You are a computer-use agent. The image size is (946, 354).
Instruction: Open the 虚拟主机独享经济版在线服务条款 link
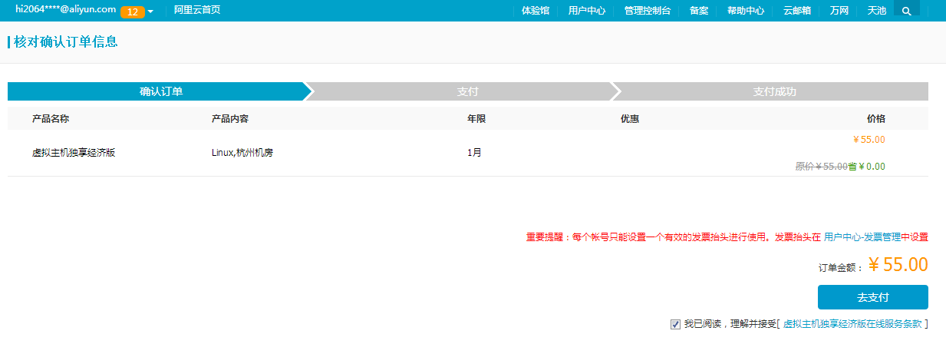pos(852,324)
